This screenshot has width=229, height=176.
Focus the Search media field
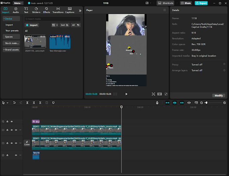click(x=53, y=19)
